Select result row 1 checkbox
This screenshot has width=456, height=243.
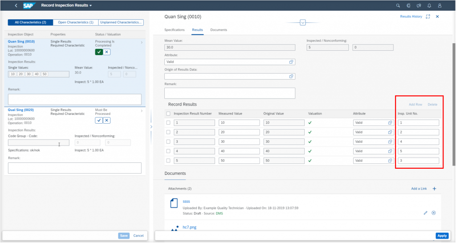[x=168, y=123]
